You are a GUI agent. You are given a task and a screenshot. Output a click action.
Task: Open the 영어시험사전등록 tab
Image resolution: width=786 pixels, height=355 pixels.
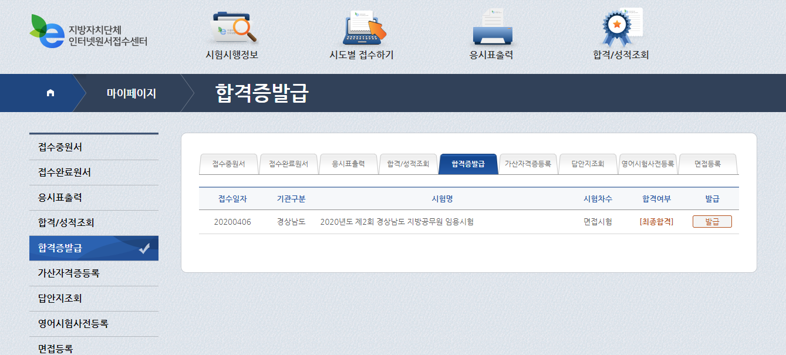647,164
